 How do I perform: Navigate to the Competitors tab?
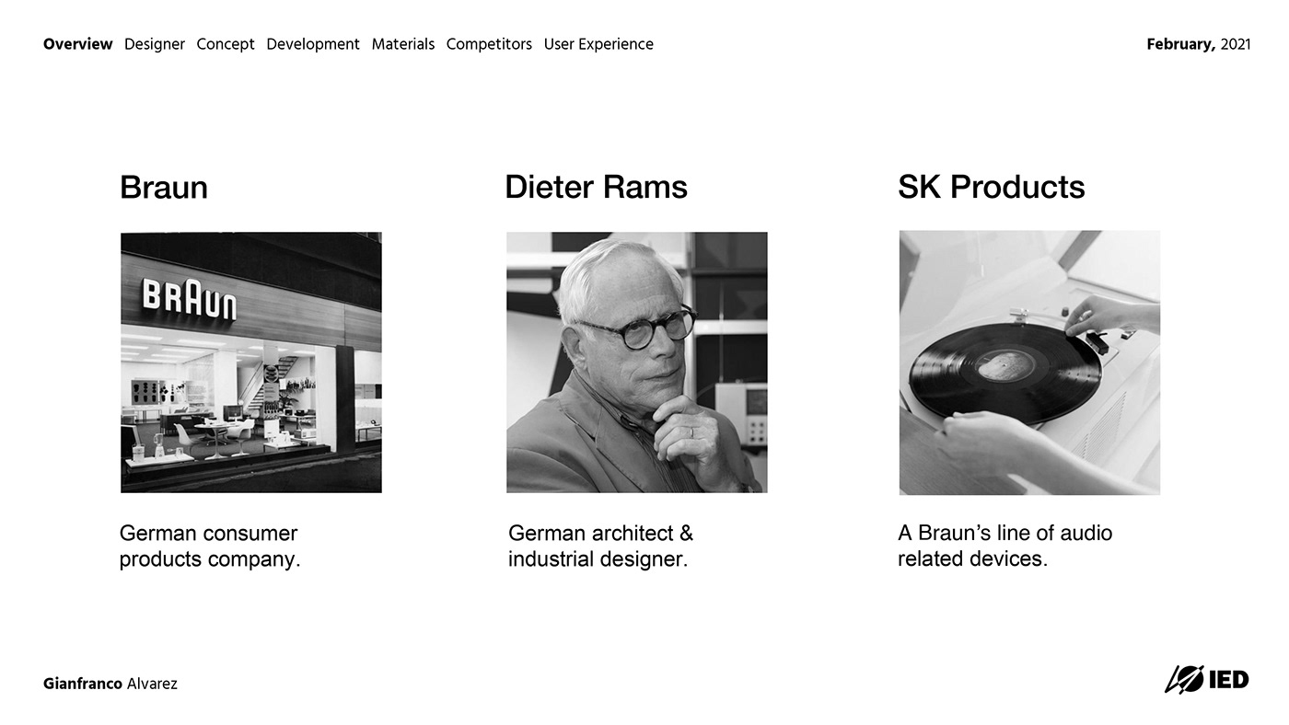click(489, 44)
